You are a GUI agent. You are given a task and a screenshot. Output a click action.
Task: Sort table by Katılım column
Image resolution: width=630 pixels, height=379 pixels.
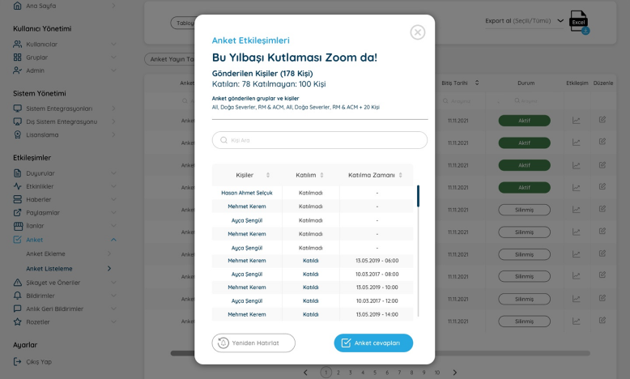321,175
